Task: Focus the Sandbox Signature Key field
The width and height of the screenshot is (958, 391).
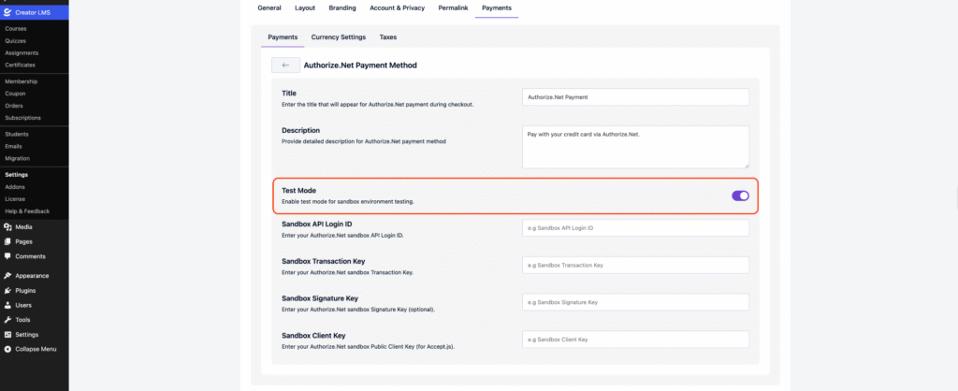Action: (635, 302)
